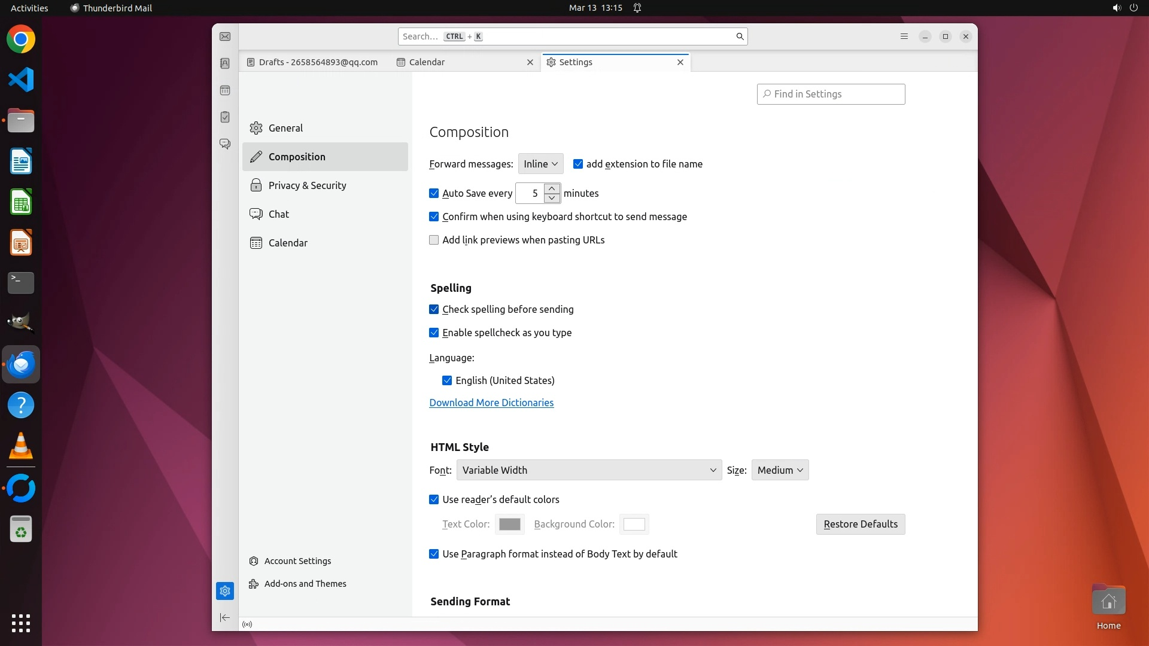Open the Mail space icon
Viewport: 1149px width, 646px height.
coord(225,37)
